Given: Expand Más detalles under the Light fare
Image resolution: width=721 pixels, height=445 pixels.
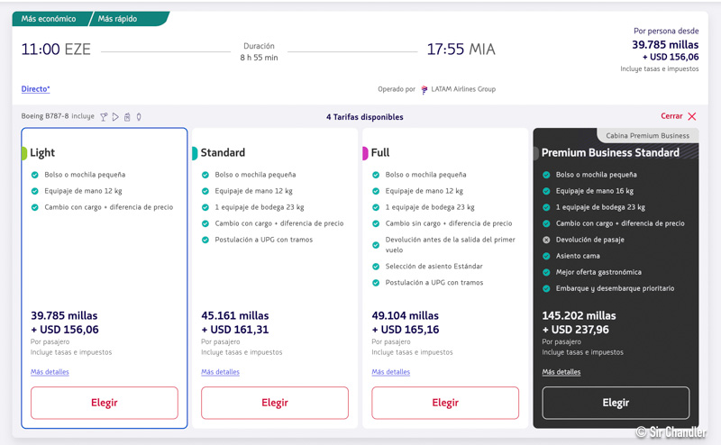Looking at the screenshot, I should (x=50, y=372).
